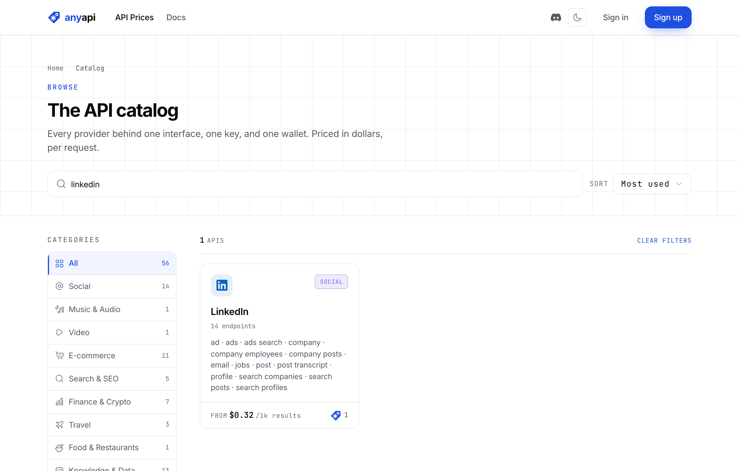Screen dimensions: 739x471
Task: Click the price tag icon on LinkedIn card
Action: 336,416
